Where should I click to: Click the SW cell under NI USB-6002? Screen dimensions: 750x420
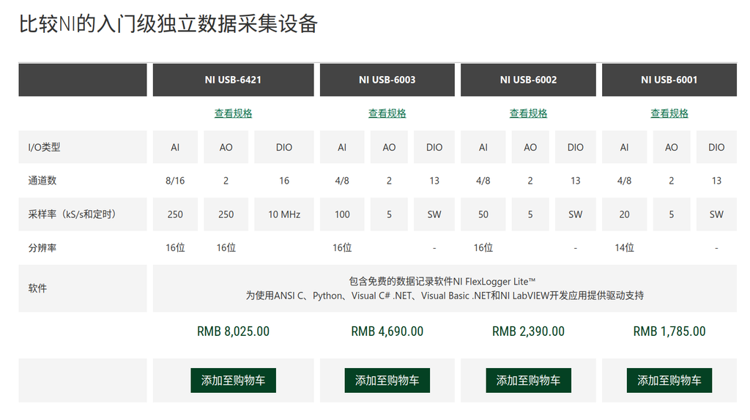tap(576, 214)
